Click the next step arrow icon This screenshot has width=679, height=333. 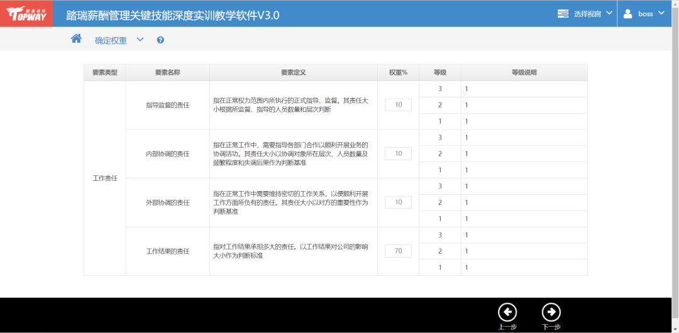click(x=551, y=312)
